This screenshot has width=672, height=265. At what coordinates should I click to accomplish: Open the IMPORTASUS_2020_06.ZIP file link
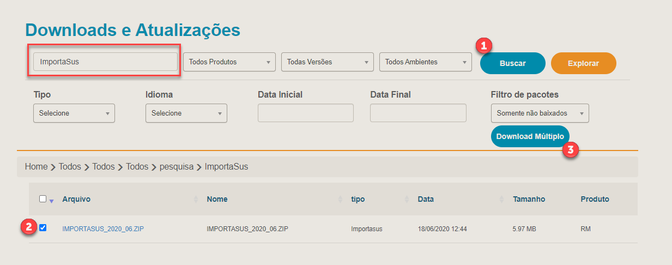click(x=103, y=229)
